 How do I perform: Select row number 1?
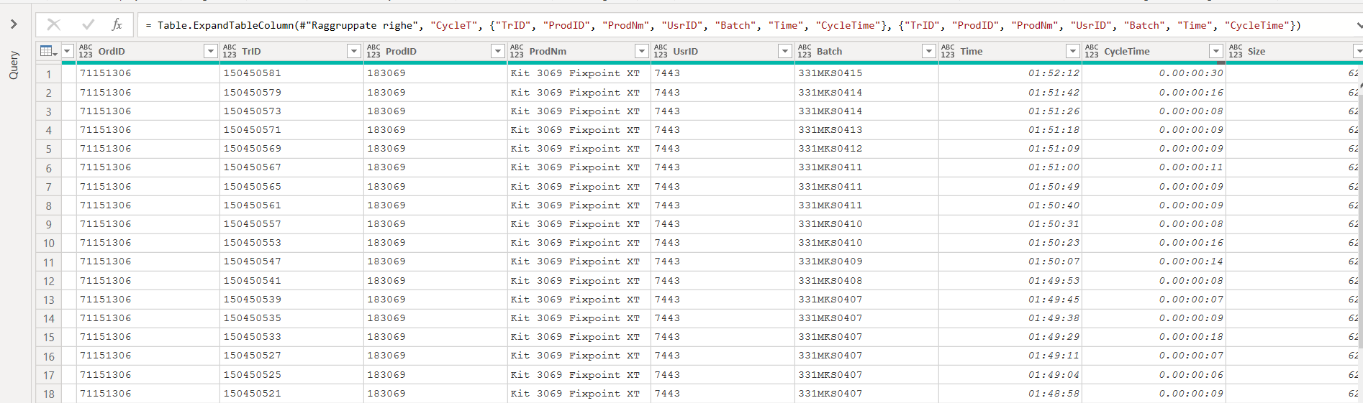(x=49, y=74)
